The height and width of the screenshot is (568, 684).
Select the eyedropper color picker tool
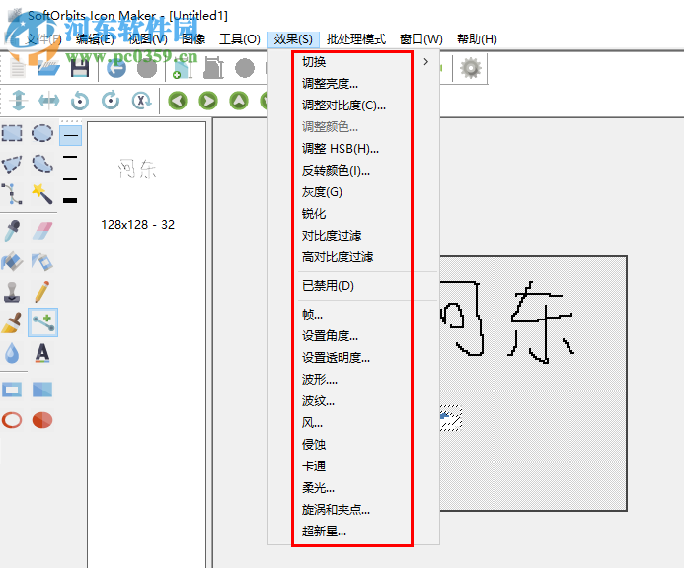pyautogui.click(x=12, y=231)
